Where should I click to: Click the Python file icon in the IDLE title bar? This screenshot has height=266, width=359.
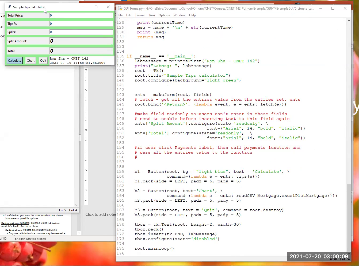(x=119, y=8)
